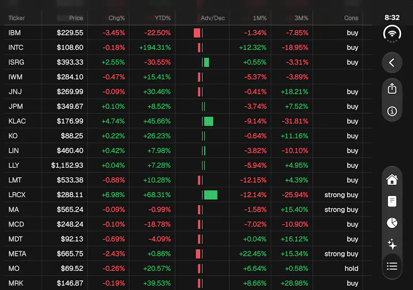Viewport: 413px width, 290px height.
Task: Sort by the Ticker column header
Action: pos(17,18)
